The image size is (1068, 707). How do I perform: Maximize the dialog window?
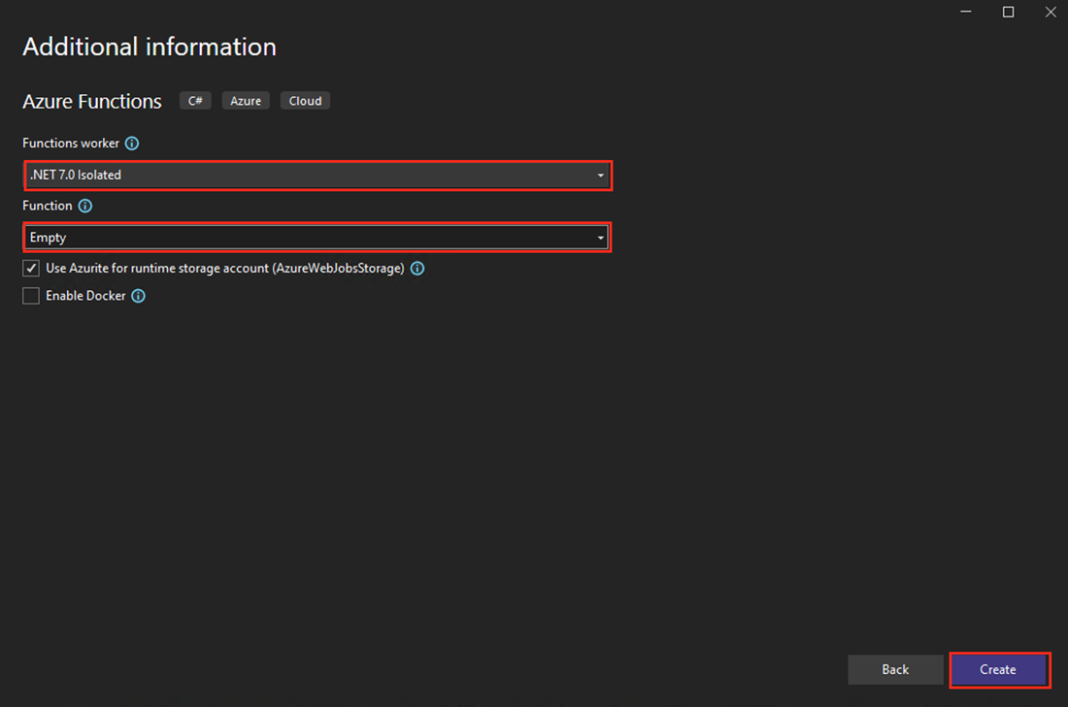click(1008, 12)
